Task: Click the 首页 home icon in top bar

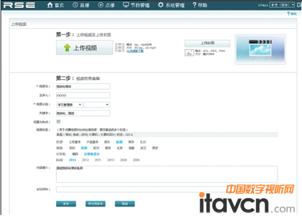Action: tap(50, 5)
